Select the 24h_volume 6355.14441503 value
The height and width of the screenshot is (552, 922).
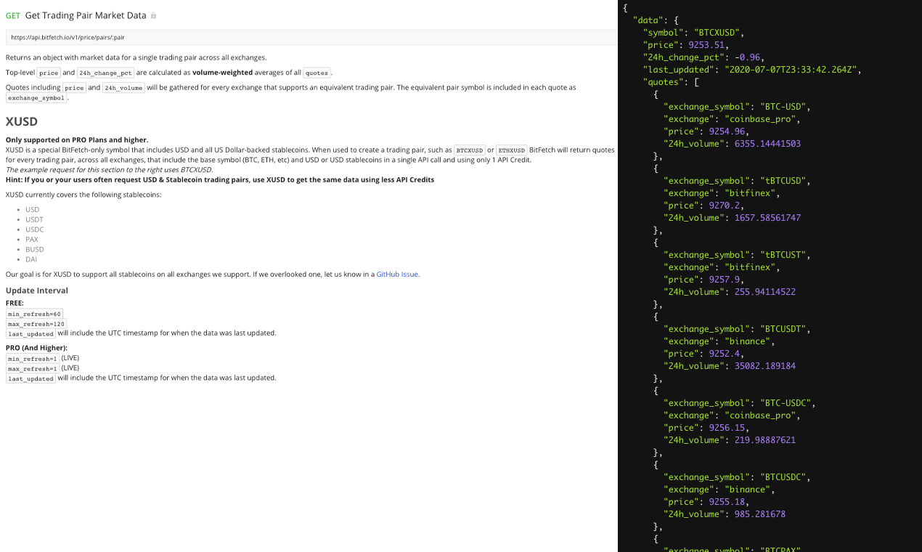click(767, 144)
